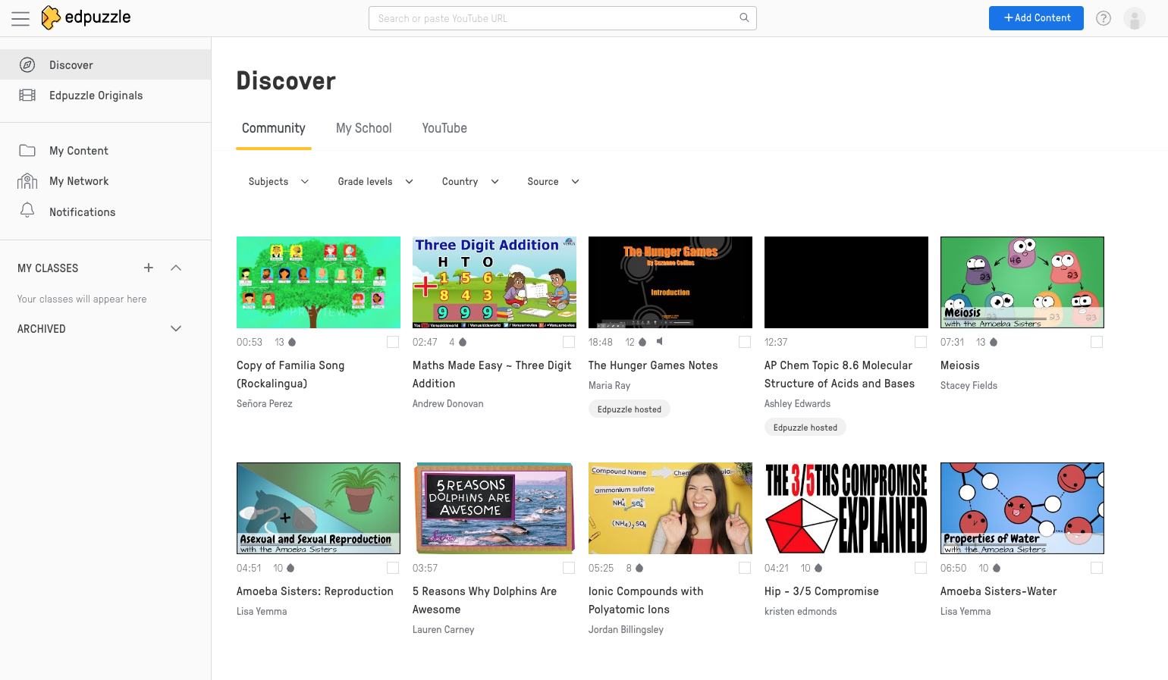Select checkbox for Amoeba Sisters-Water video

(1097, 568)
